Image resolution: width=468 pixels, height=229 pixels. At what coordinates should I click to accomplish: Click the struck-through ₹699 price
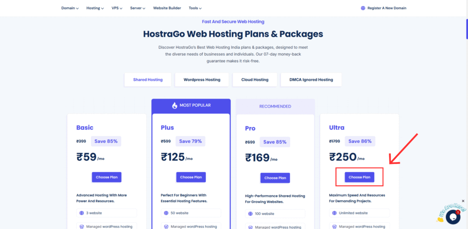[x=250, y=142]
